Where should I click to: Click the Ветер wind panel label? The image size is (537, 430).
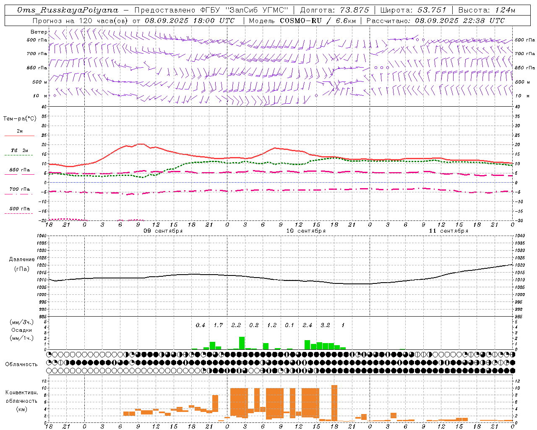[x=39, y=32]
